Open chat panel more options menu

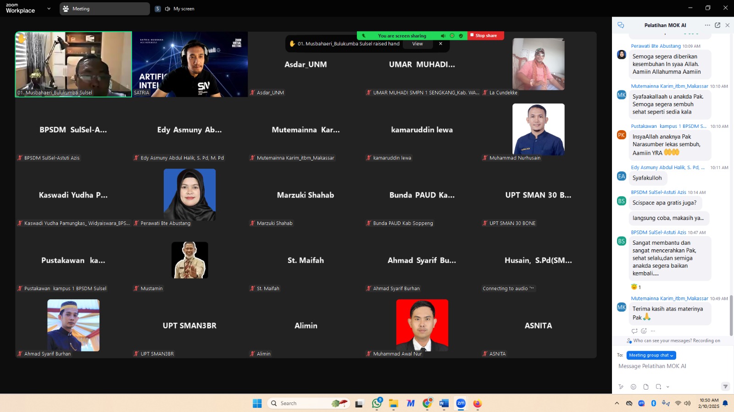[x=707, y=25]
